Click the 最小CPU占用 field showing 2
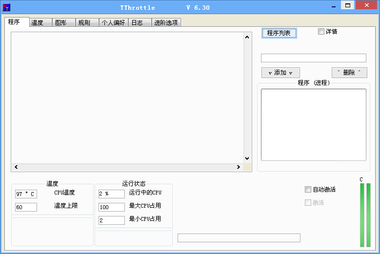The image size is (380, 254). click(x=112, y=220)
